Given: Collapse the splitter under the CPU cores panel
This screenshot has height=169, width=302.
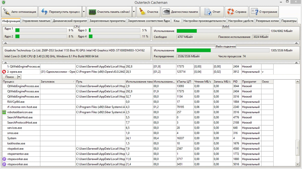Looking at the screenshot, I should (151, 43).
